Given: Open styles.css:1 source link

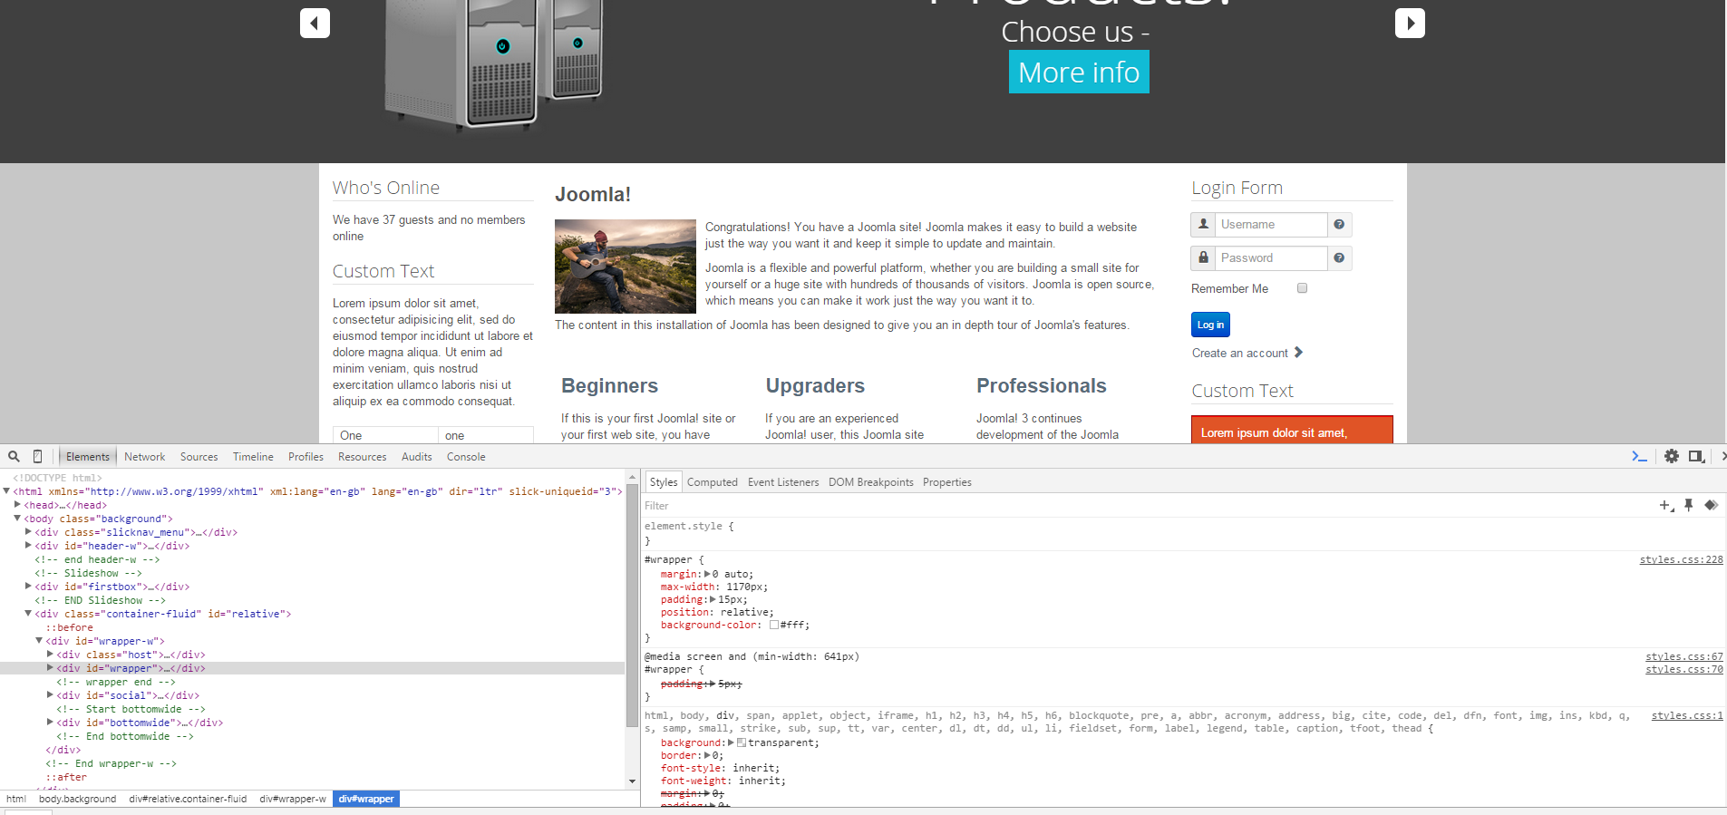Looking at the screenshot, I should 1687,715.
